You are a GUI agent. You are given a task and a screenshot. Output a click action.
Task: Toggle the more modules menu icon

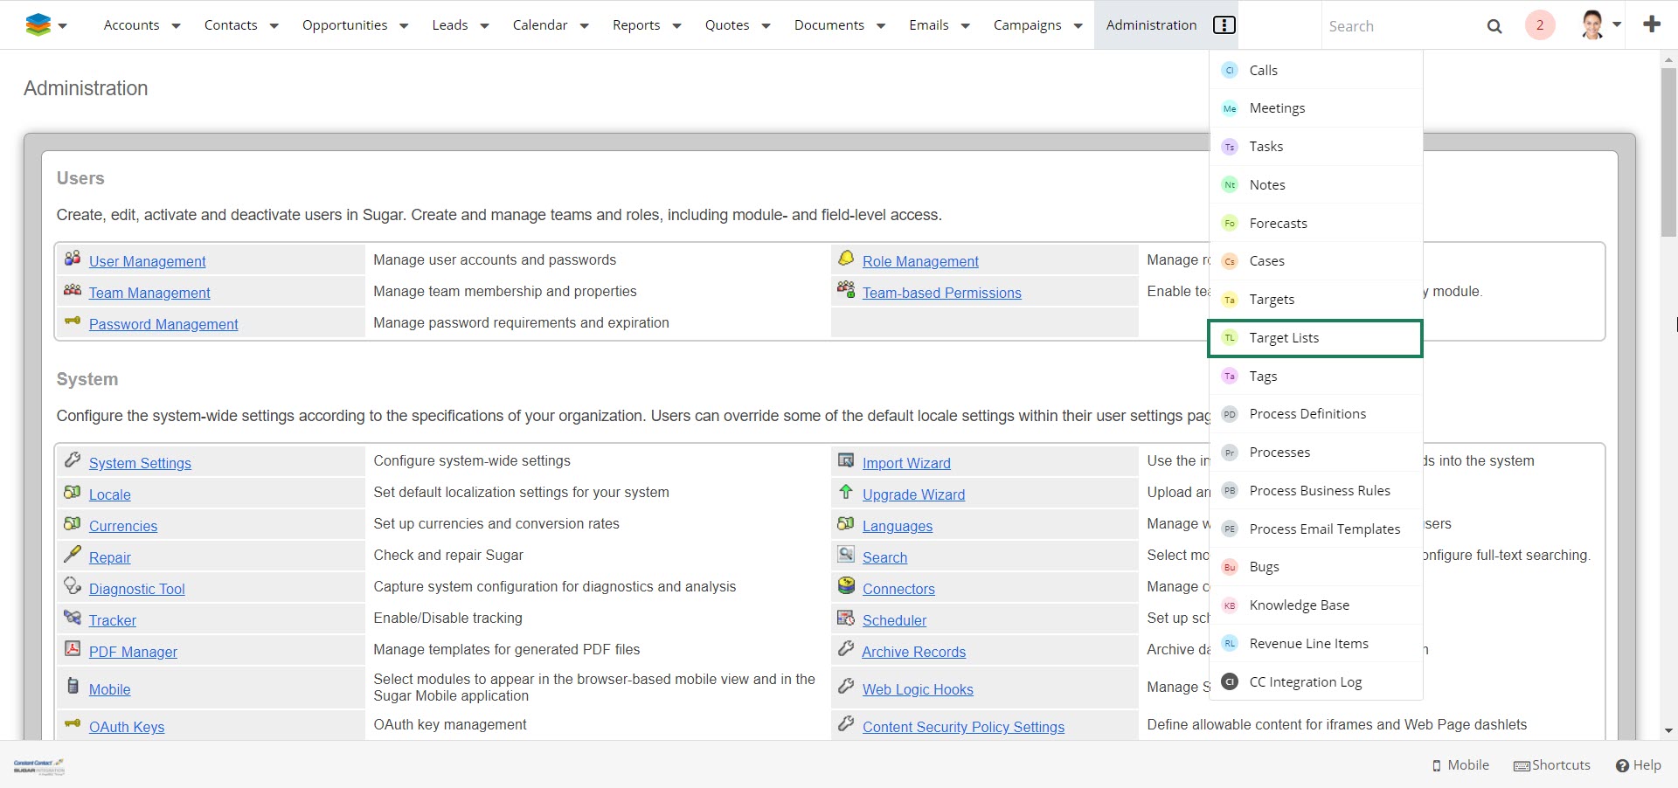click(1224, 25)
